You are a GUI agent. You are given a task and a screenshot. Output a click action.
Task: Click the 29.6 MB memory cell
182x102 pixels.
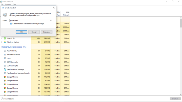46,38
